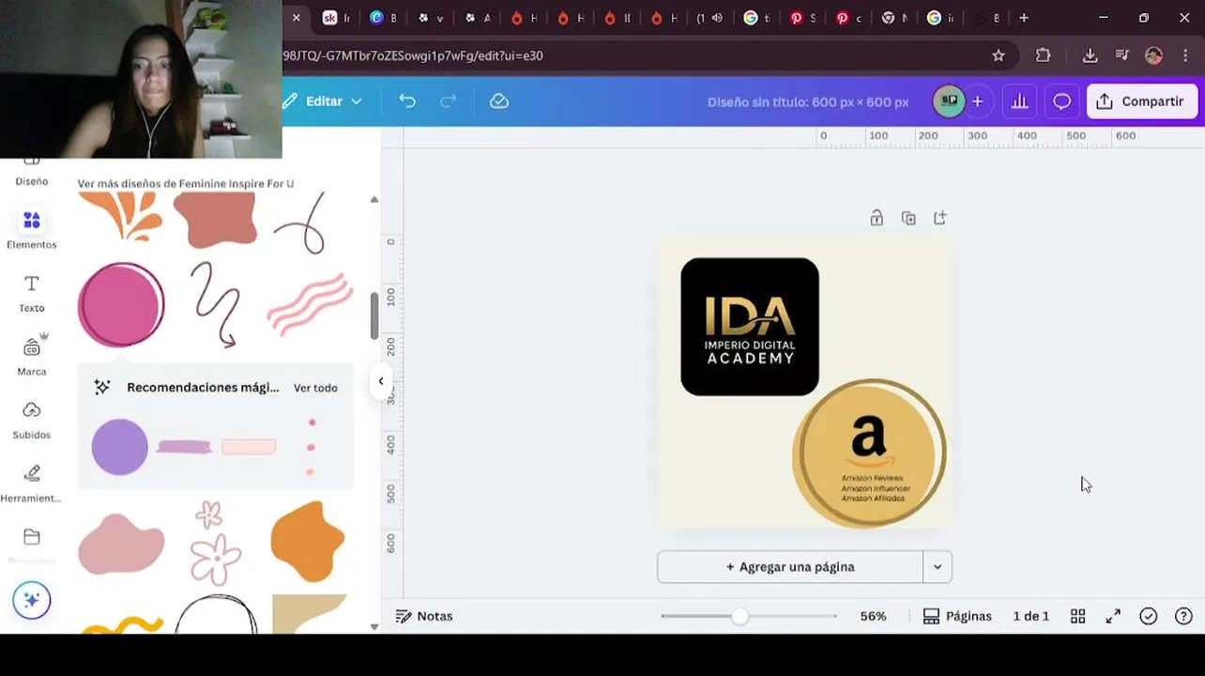The width and height of the screenshot is (1205, 676).
Task: Click the design title text
Action: 808,101
